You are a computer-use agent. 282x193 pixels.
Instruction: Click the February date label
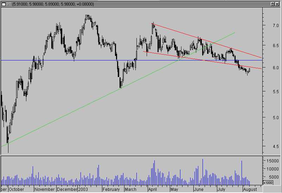[x=111, y=189]
